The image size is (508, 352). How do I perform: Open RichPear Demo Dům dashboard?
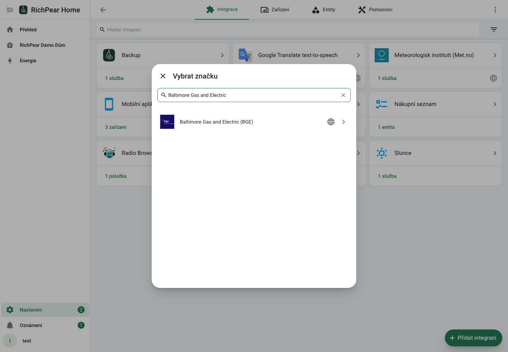[x=45, y=45]
